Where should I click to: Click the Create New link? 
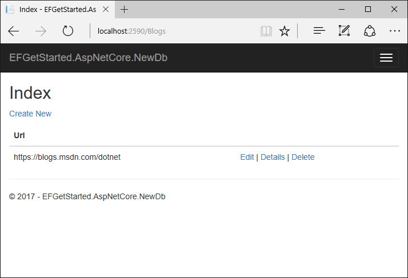pos(30,114)
